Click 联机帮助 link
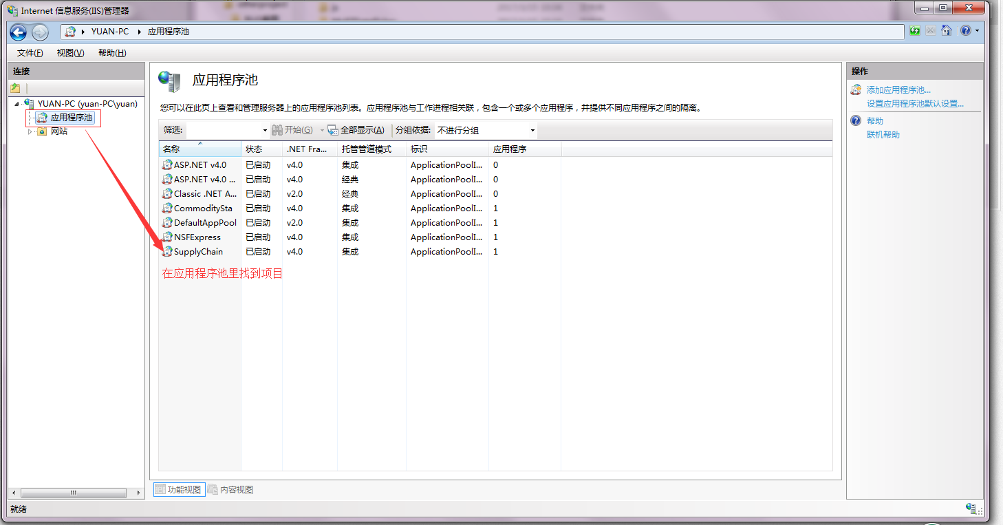 click(883, 135)
